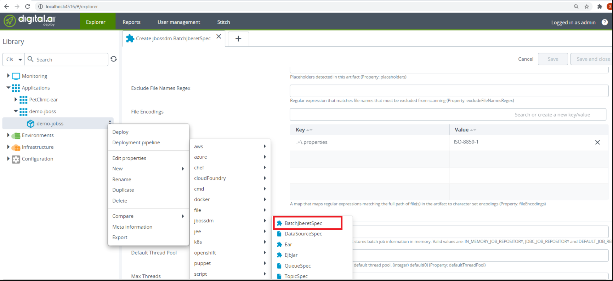Open browser extensions puzzle icon
Viewport: 613px width, 281px height.
coord(600,6)
